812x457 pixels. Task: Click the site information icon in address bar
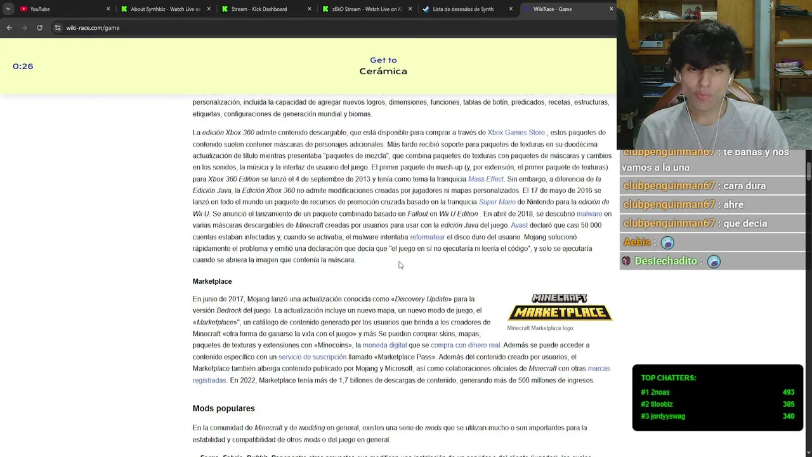click(x=58, y=28)
